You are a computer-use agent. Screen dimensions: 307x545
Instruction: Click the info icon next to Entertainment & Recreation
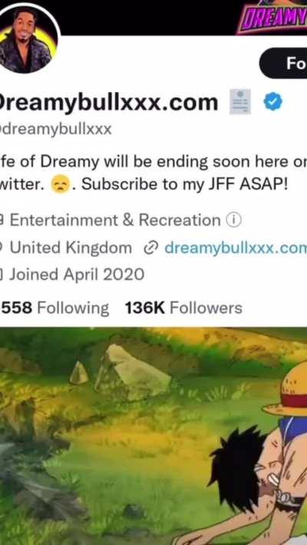pos(233,220)
